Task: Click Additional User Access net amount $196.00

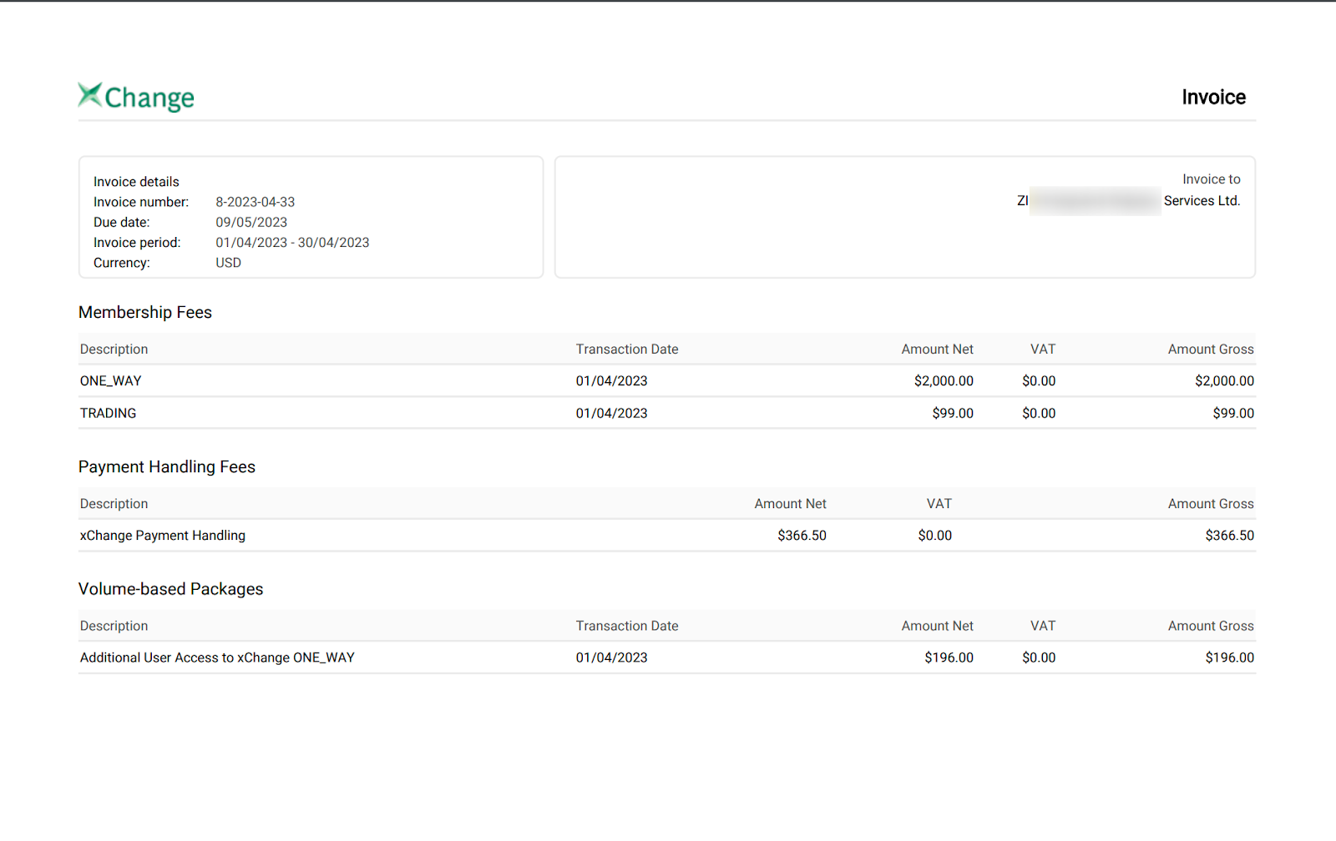Action: (949, 657)
